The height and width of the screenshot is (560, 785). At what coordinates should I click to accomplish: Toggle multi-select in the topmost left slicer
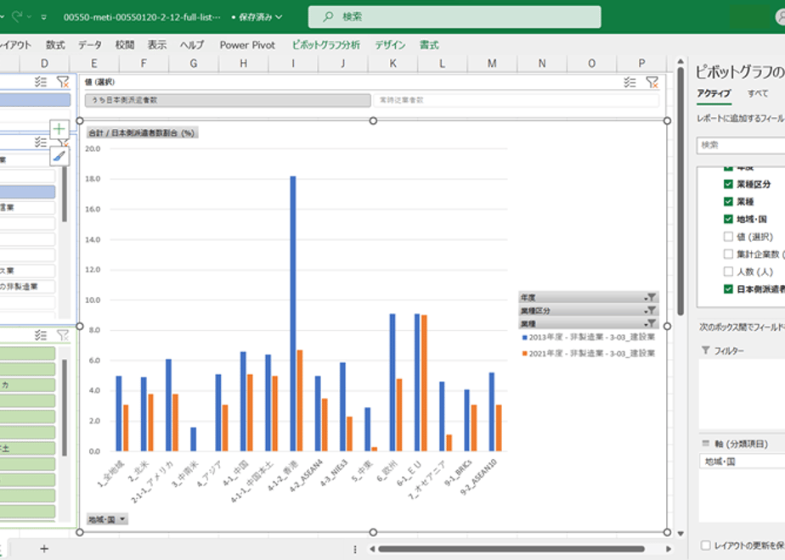(41, 82)
